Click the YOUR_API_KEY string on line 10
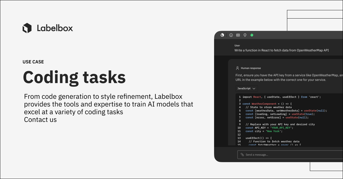The width and height of the screenshot is (343, 179). click(282, 128)
